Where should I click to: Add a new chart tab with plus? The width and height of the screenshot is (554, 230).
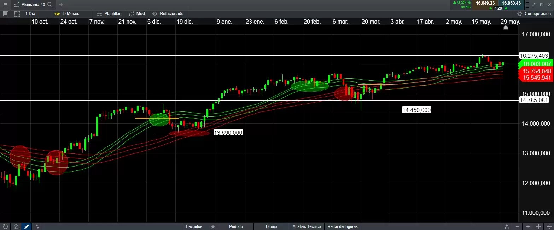point(61,5)
